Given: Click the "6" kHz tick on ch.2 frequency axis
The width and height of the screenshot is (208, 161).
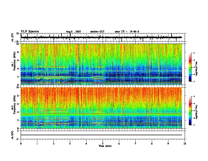Looking at the screenshot, I should pyautogui.click(x=18, y=104).
